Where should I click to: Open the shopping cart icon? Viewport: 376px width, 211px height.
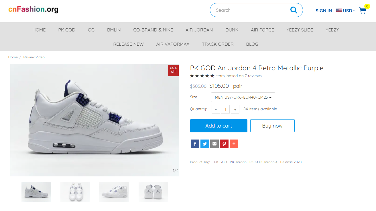(363, 11)
